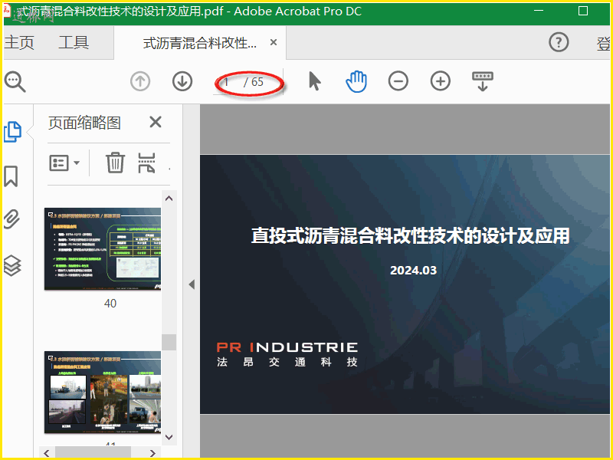Enable the scrolling page display mode icon
Image resolution: width=613 pixels, height=460 pixels.
[x=483, y=81]
